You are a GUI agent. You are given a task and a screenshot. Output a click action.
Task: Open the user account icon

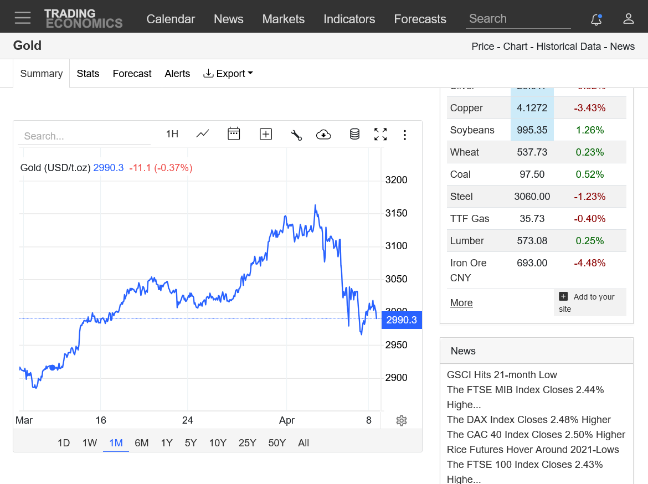click(628, 19)
